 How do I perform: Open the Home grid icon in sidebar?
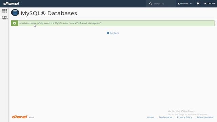[4, 11]
